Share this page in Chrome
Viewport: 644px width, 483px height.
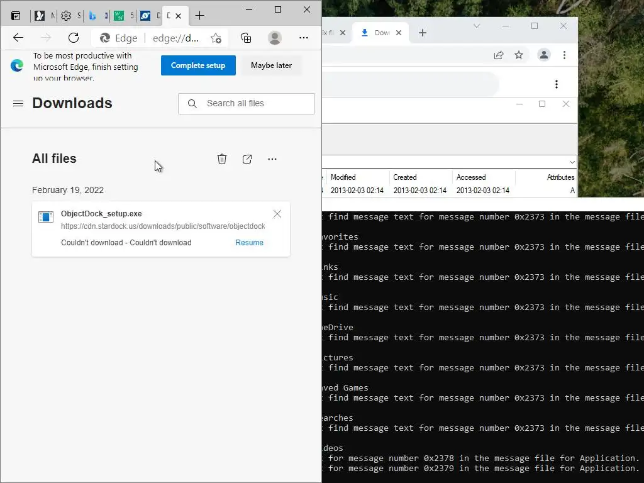click(x=499, y=55)
